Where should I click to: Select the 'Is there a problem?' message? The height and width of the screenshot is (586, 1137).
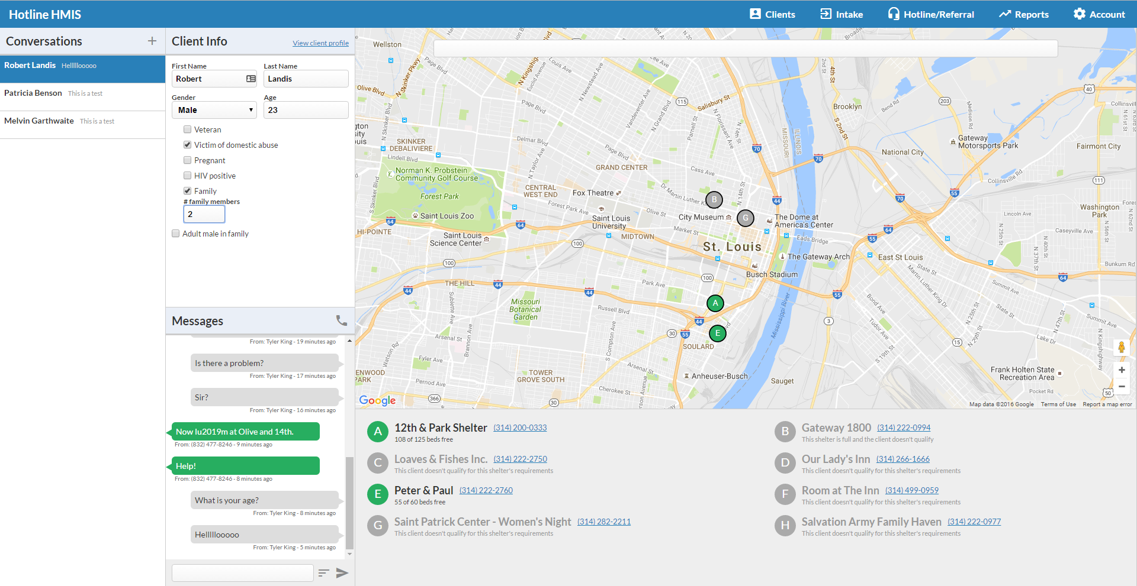[265, 363]
